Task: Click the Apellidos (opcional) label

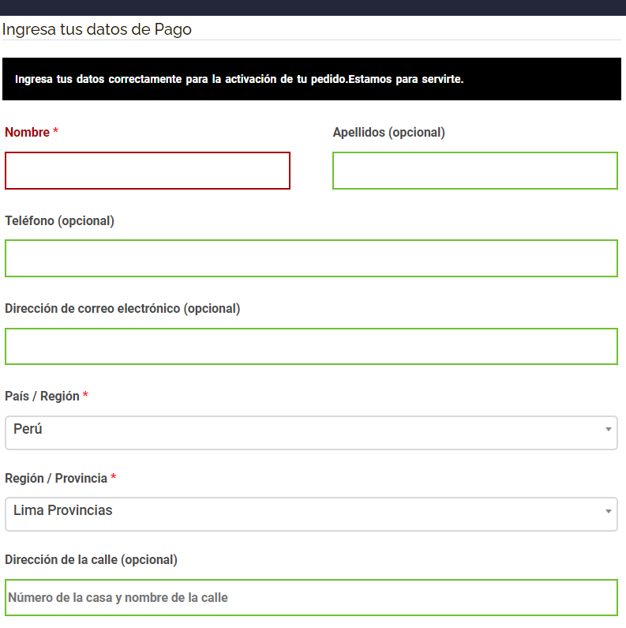Action: click(x=388, y=133)
